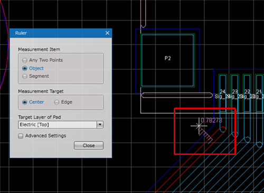This screenshot has width=264, height=193.
Task: Click the Close button in Ruler dialog
Action: (x=89, y=146)
